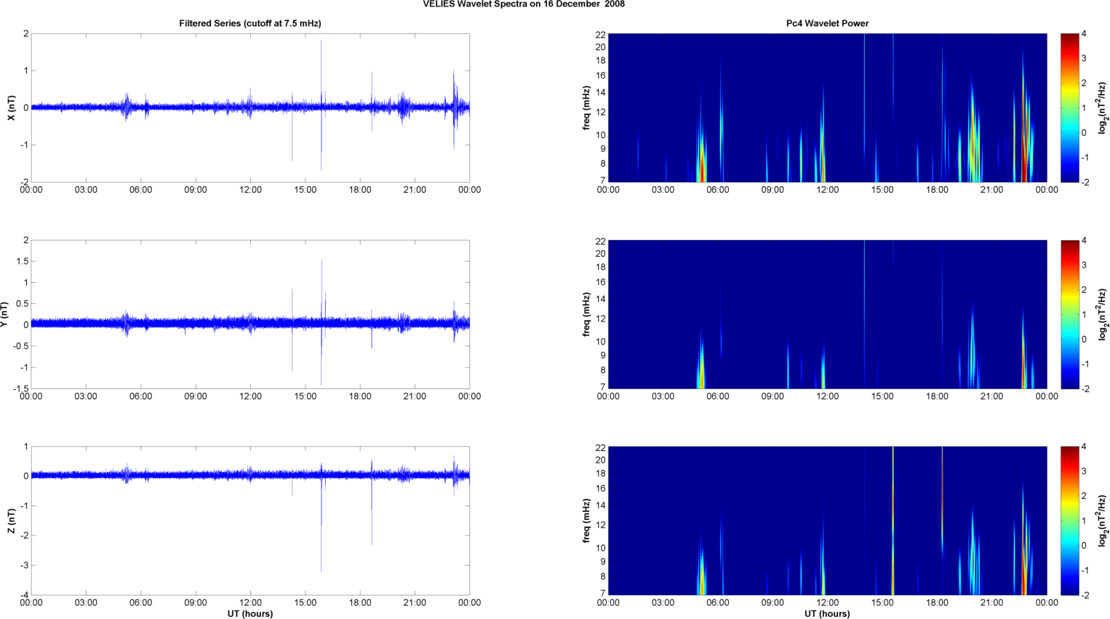The image size is (1110, 619).
Task: Click freq (mHz) label of top spectrogram
Action: 586,108
